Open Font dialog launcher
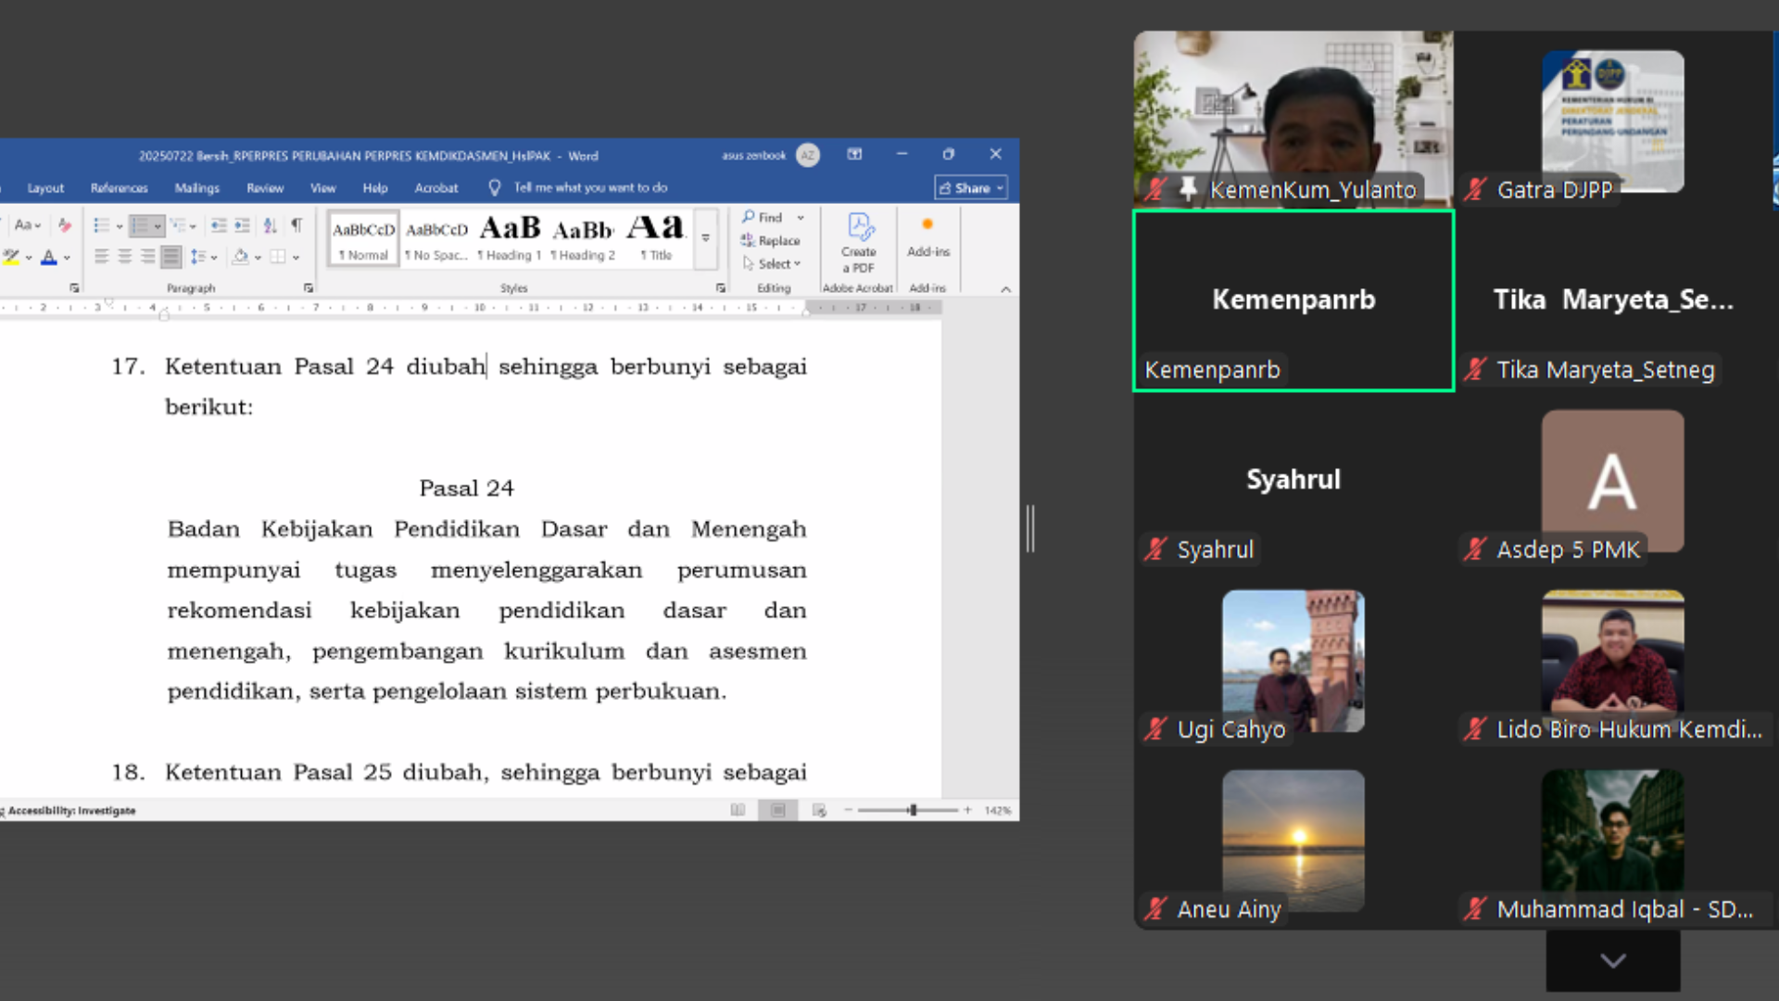 (x=74, y=288)
